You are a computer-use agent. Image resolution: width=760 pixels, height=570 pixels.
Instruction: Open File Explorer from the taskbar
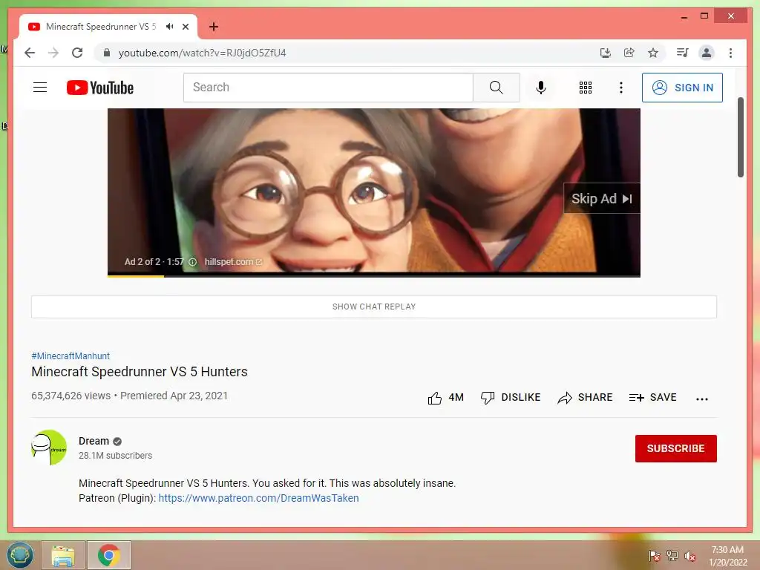pyautogui.click(x=63, y=555)
